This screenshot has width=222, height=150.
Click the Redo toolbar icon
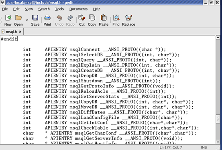[x=70, y=18]
